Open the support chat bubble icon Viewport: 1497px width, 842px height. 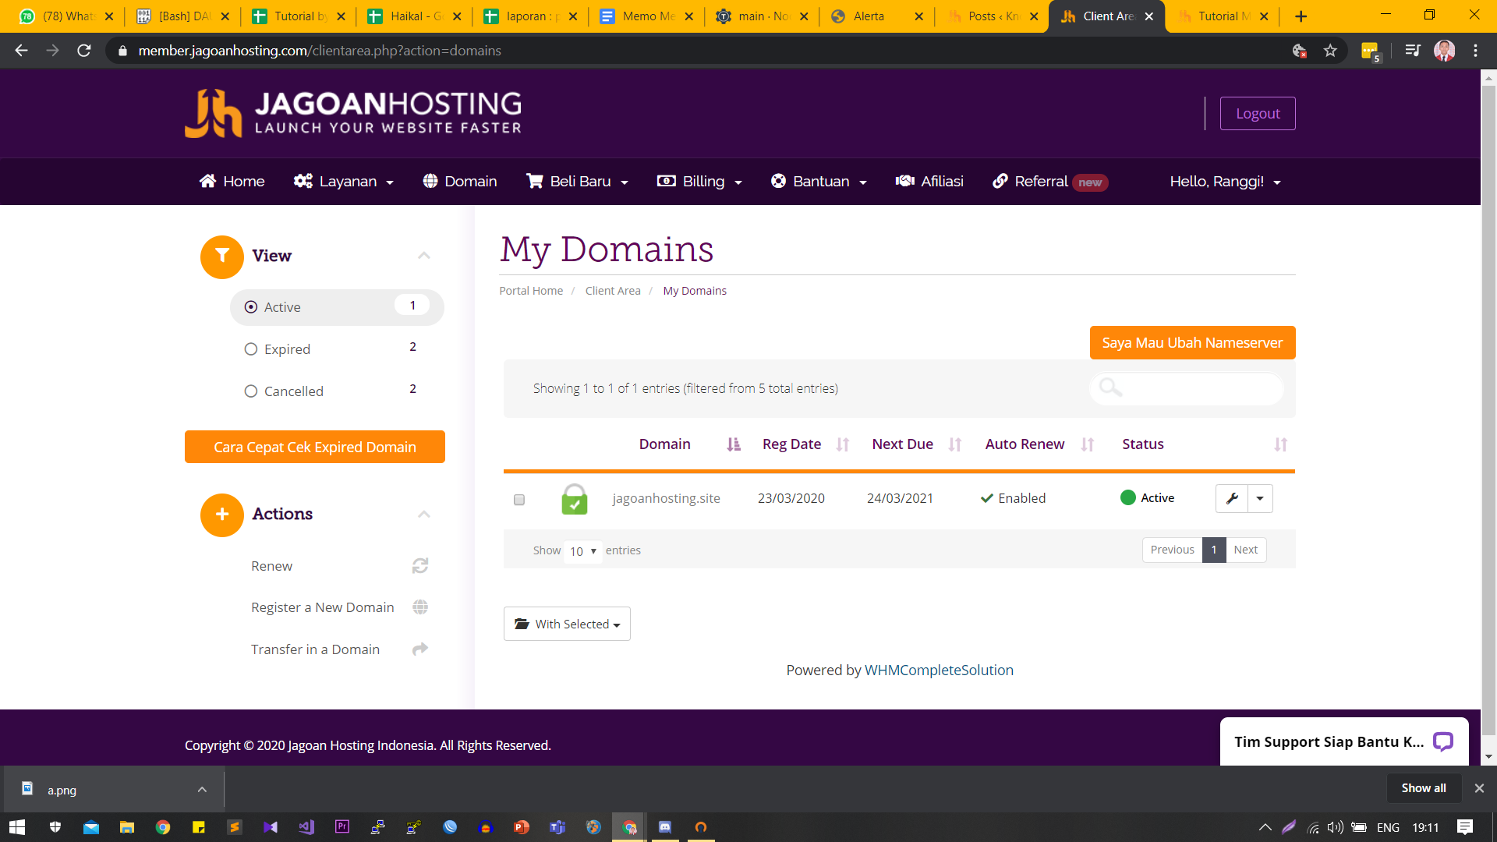tap(1443, 741)
